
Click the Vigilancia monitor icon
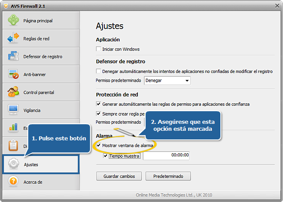click(x=13, y=109)
